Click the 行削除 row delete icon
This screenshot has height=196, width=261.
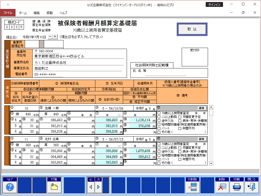coord(192,187)
